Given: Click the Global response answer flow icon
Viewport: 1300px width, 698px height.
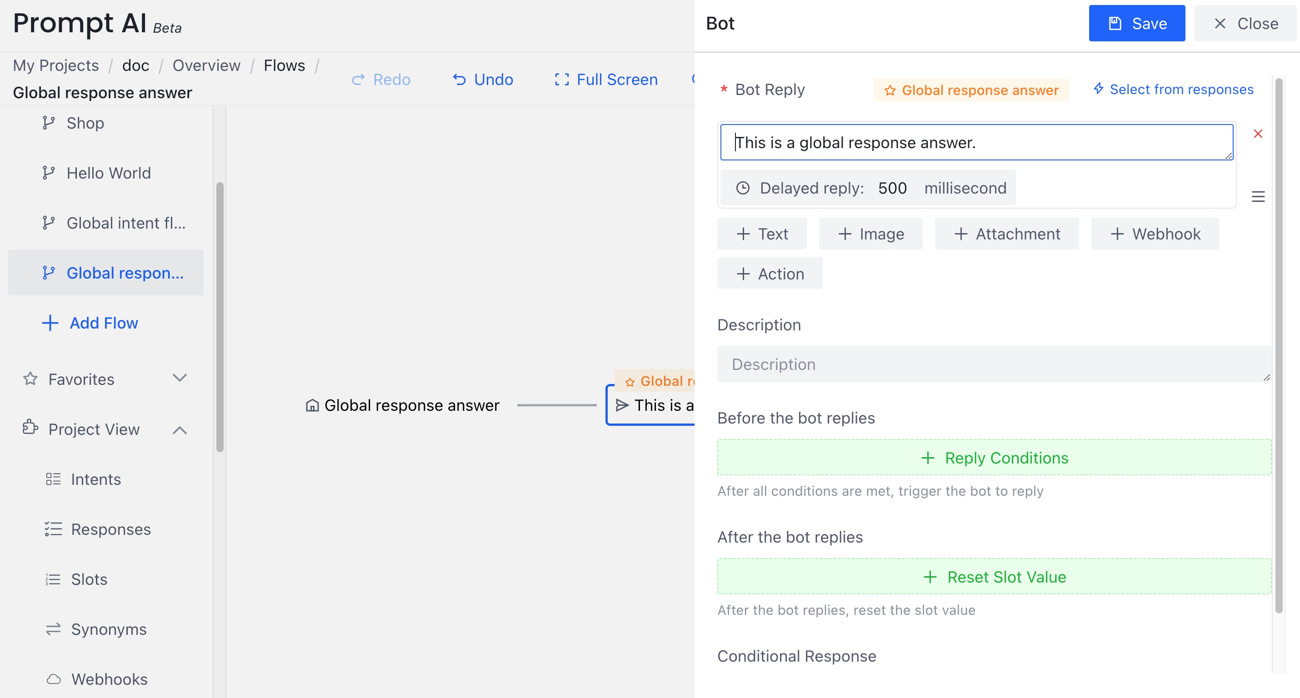Looking at the screenshot, I should 49,274.
